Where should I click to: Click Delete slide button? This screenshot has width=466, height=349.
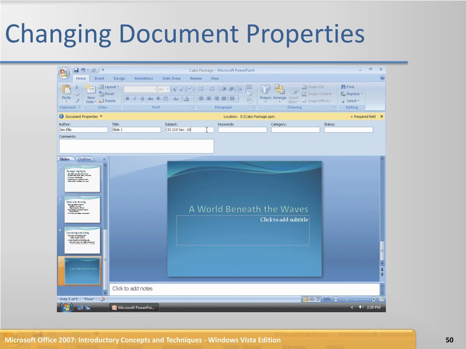pos(107,101)
